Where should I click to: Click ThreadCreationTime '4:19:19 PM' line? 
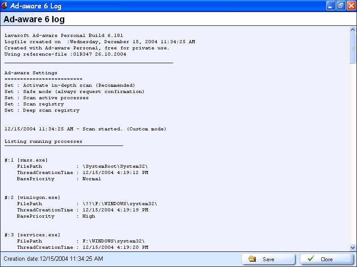(x=83, y=210)
